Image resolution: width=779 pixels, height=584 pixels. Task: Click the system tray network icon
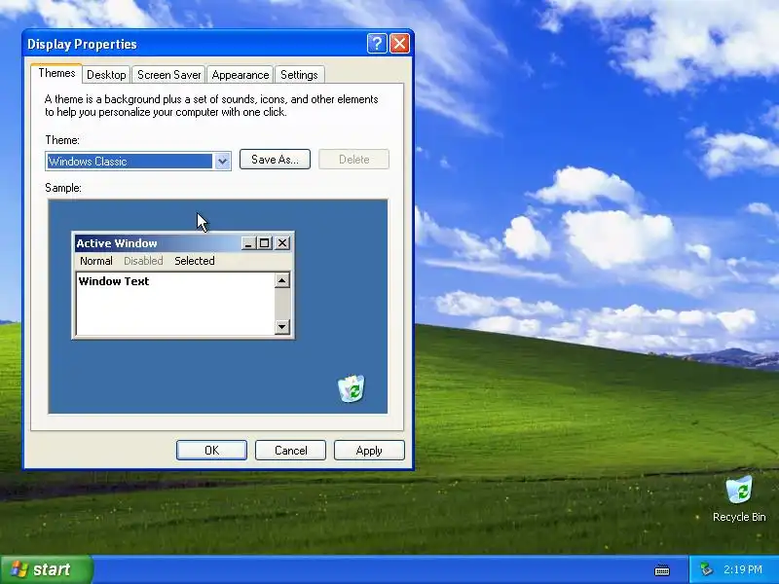[706, 569]
